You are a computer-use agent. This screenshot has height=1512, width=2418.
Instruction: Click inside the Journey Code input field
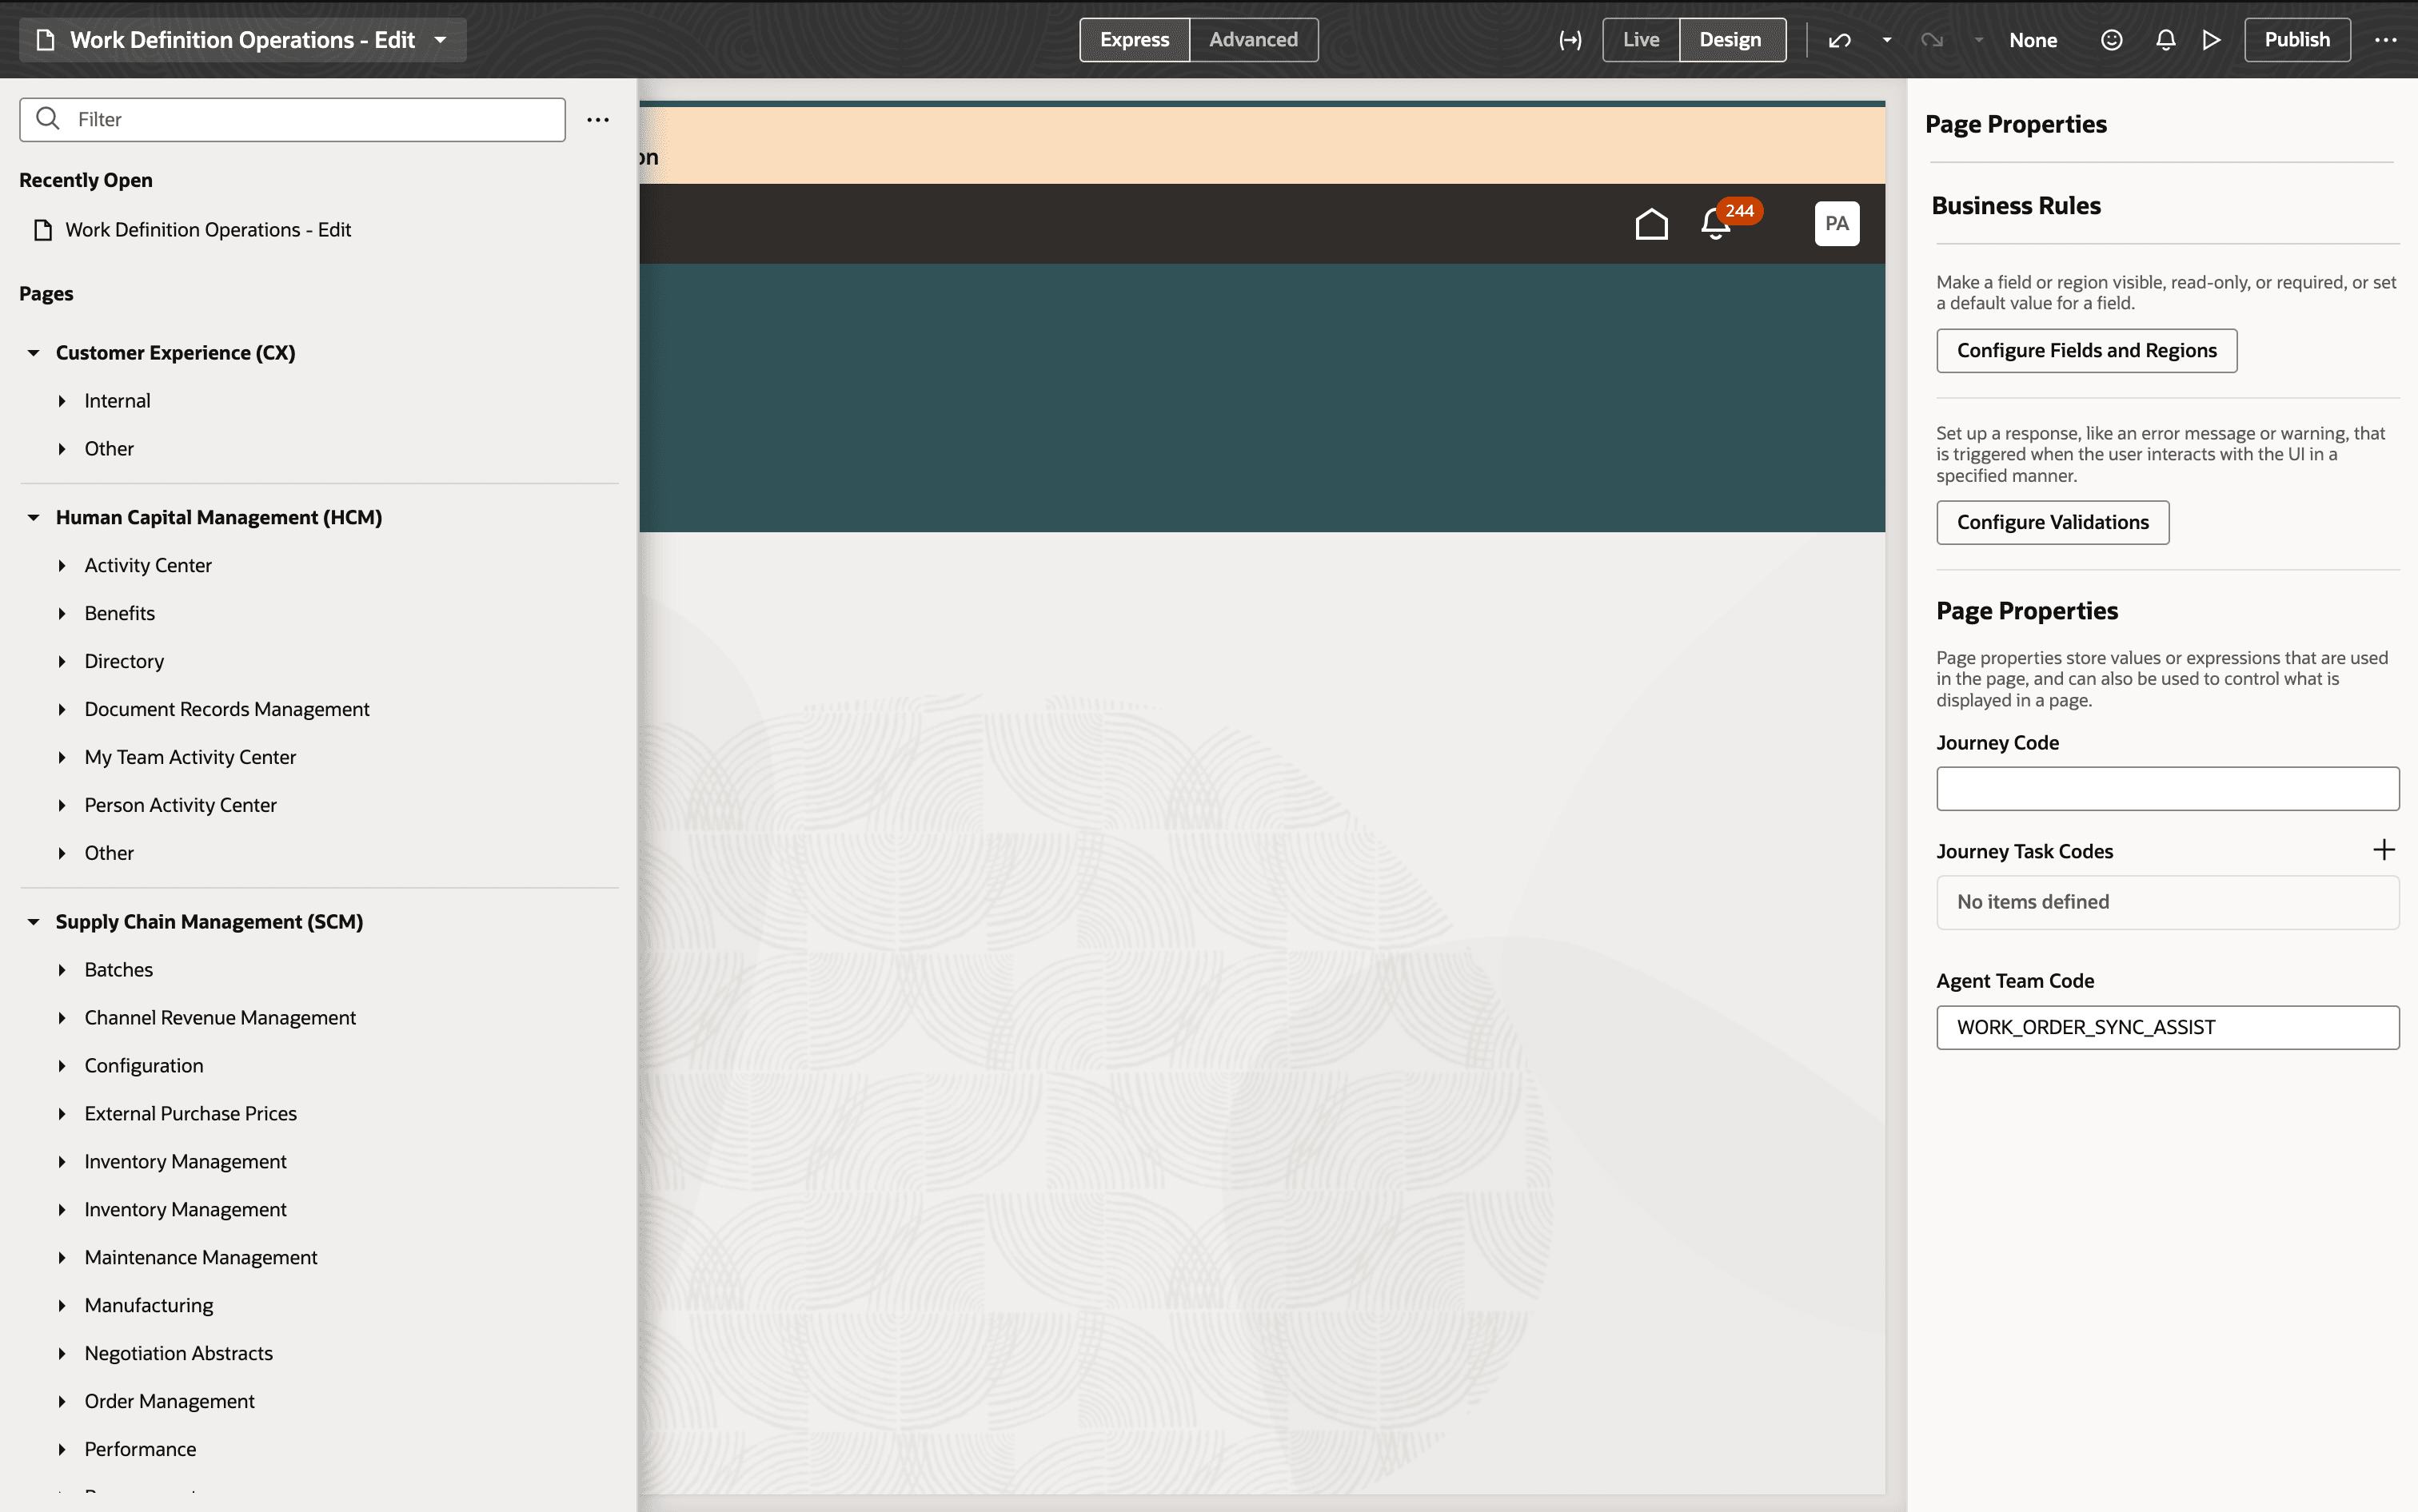(x=2166, y=788)
